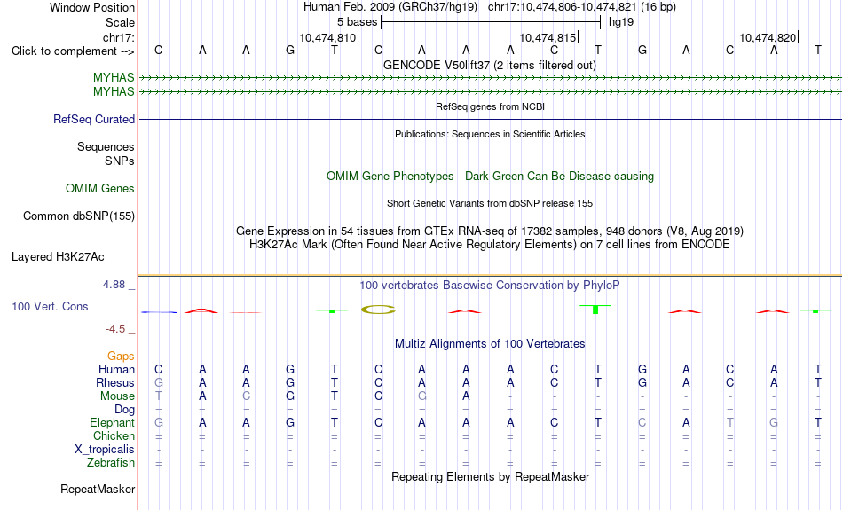Click the gray C in the Elephant row
843x510 pixels.
[x=642, y=423]
